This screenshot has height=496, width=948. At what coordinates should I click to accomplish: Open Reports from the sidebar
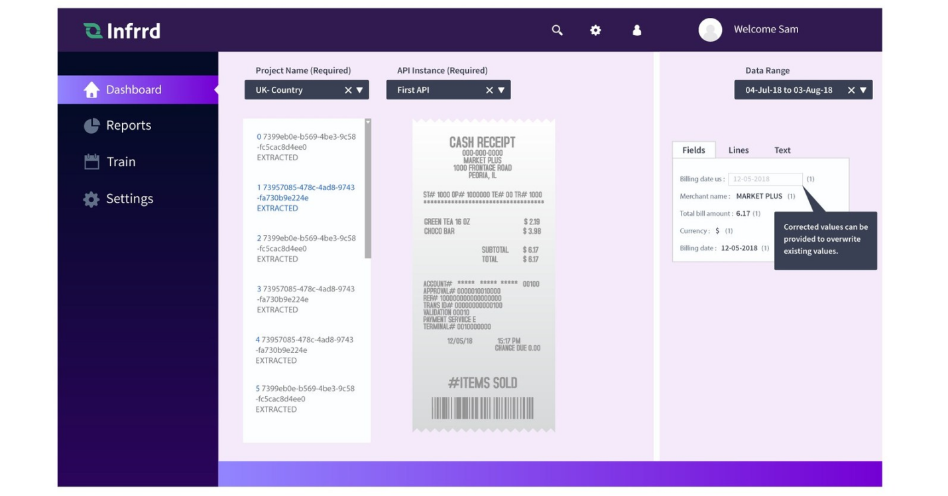pos(128,126)
